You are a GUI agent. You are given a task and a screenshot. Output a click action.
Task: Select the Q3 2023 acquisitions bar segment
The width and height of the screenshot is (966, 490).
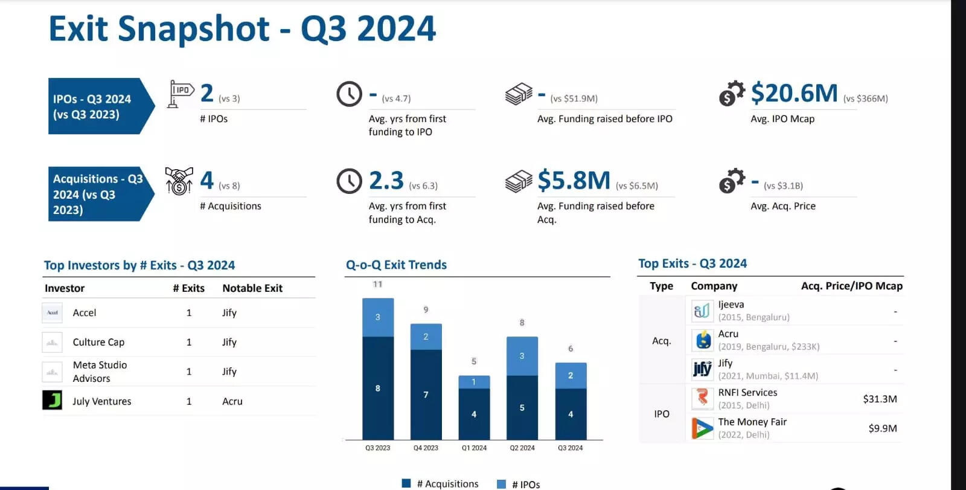(378, 388)
